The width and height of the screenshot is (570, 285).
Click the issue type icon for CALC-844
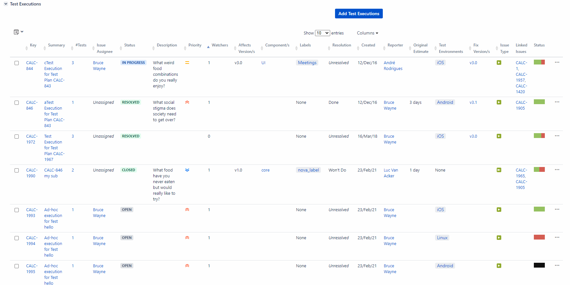499,63
